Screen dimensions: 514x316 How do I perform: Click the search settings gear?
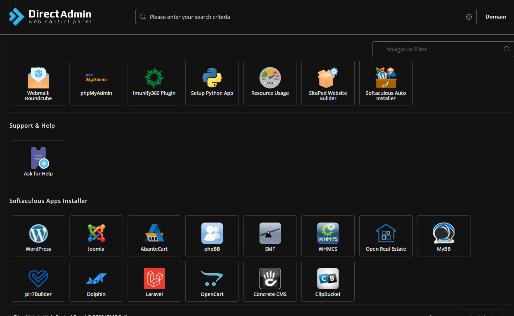pyautogui.click(x=469, y=16)
